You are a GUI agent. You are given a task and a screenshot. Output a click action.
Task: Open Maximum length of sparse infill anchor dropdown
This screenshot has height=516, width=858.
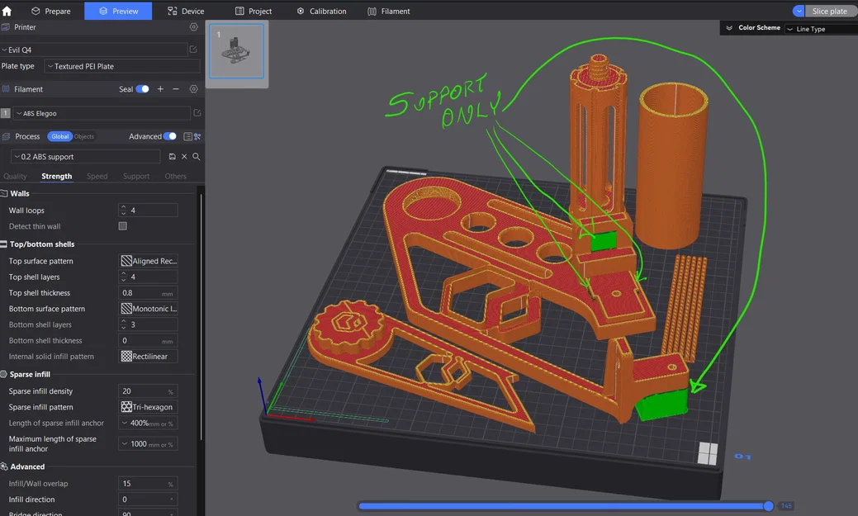[x=149, y=444]
